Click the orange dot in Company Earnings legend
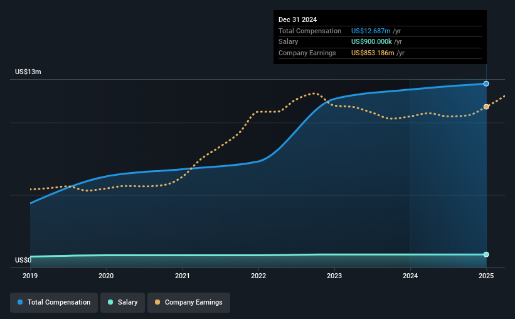 [157, 302]
